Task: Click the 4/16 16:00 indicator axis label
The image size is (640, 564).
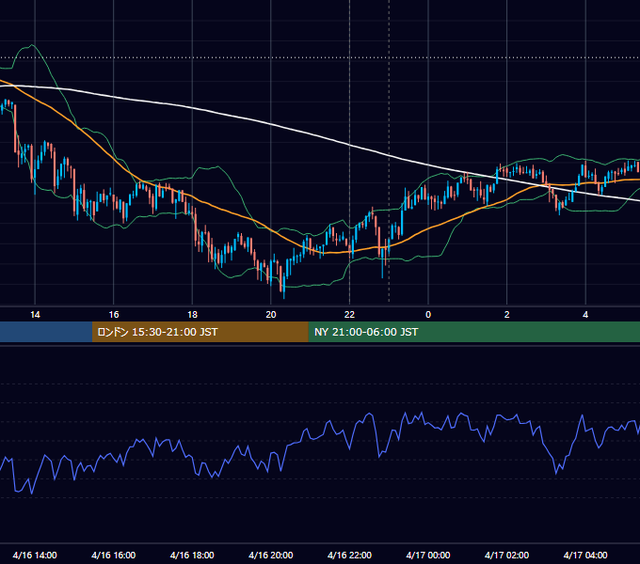Action: point(114,555)
